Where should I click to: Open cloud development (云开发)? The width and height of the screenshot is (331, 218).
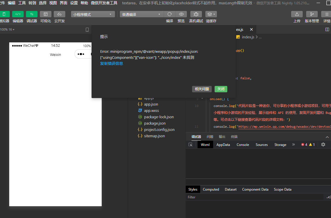coord(59,14)
